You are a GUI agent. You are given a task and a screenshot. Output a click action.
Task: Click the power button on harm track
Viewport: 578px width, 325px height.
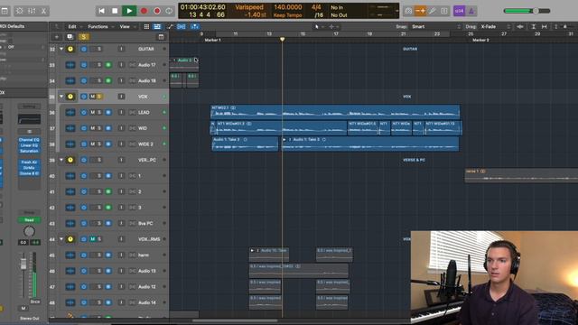84,255
